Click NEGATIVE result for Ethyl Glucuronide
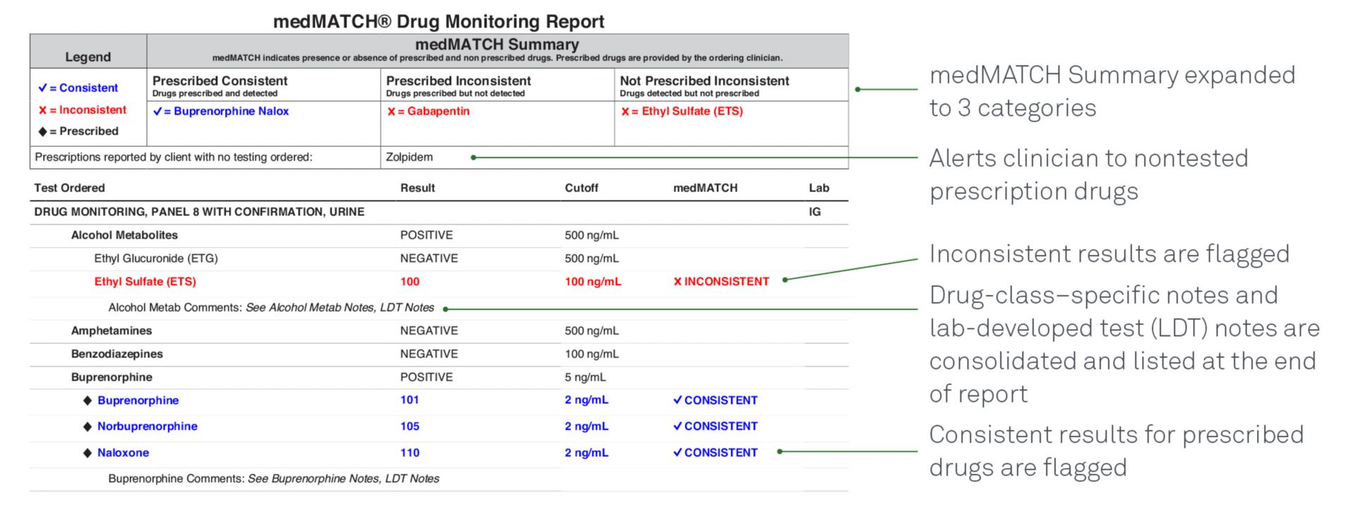This screenshot has height=517, width=1356. 429,258
